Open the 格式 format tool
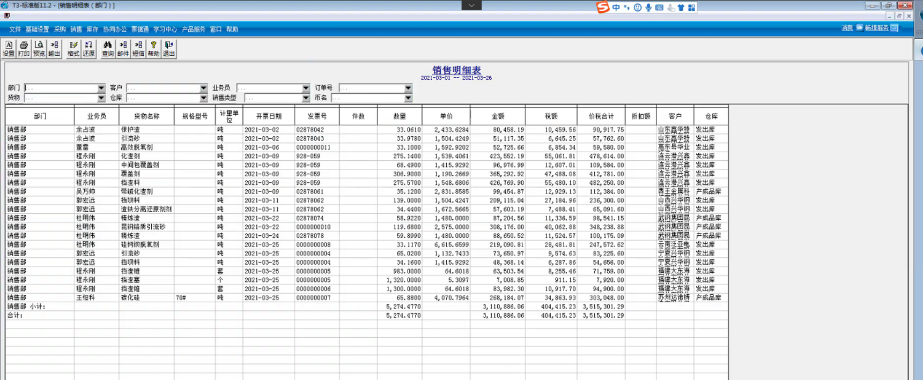Image resolution: width=923 pixels, height=380 pixels. tap(73, 48)
